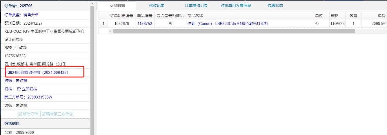Image resolution: width=387 pixels, height=135 pixels.
Task: Sort by 商品编号 column header
Action: click(x=145, y=16)
